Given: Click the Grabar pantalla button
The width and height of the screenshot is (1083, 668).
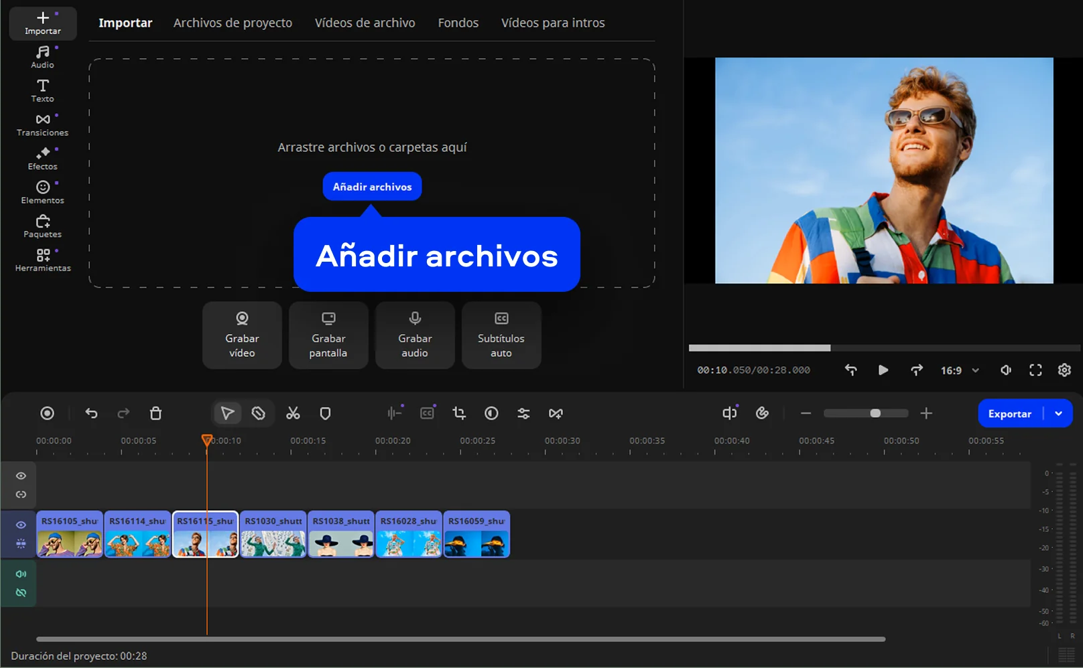Looking at the screenshot, I should point(328,335).
